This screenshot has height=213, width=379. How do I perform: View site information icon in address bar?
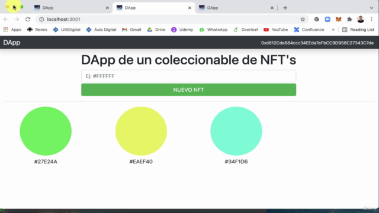tap(41, 20)
